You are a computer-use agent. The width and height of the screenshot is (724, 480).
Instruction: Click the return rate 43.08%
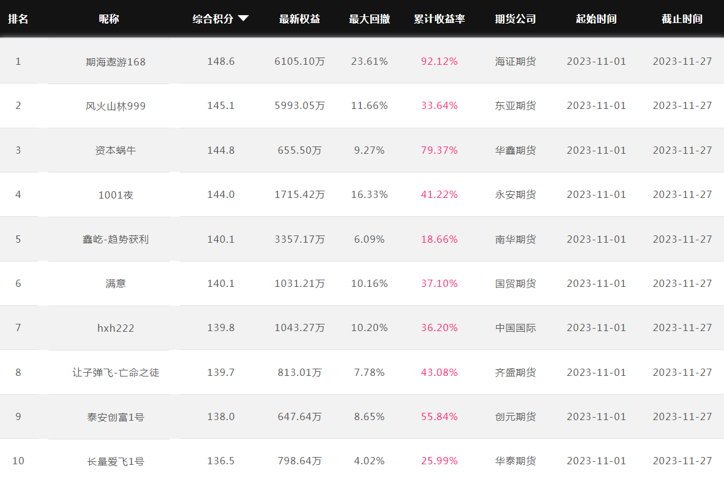click(x=439, y=373)
